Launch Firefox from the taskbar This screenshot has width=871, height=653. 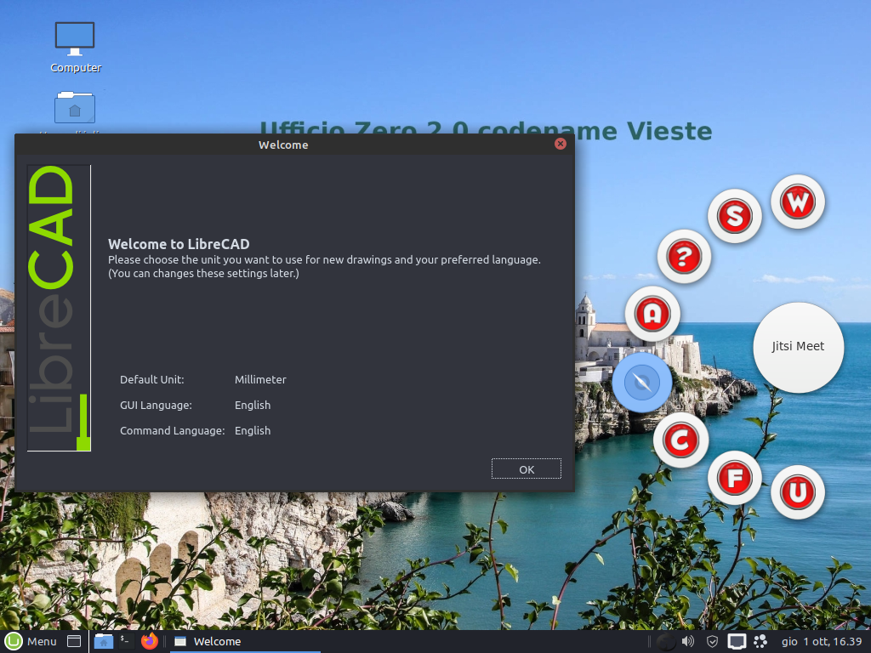click(150, 641)
